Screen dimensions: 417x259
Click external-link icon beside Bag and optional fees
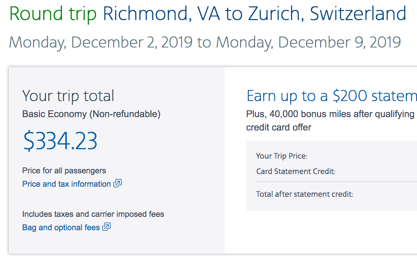pos(107,227)
